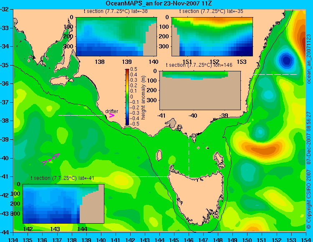Click the white dashed section line at latitude -41
Viewport: 313px width, 242px height.
[149, 176]
